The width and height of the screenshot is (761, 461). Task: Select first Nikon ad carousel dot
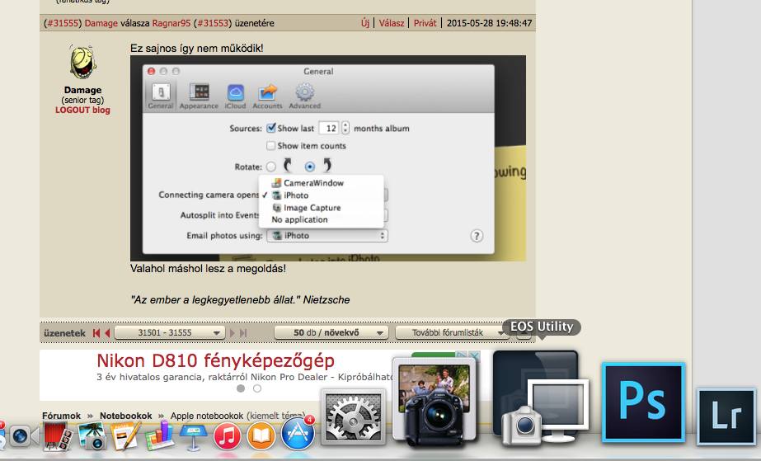[x=241, y=388]
